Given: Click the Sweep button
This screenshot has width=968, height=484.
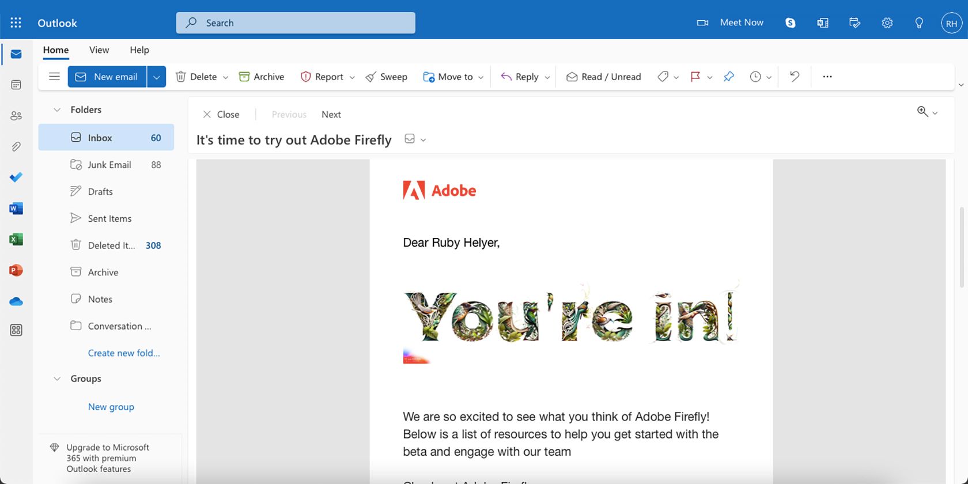Looking at the screenshot, I should [387, 77].
